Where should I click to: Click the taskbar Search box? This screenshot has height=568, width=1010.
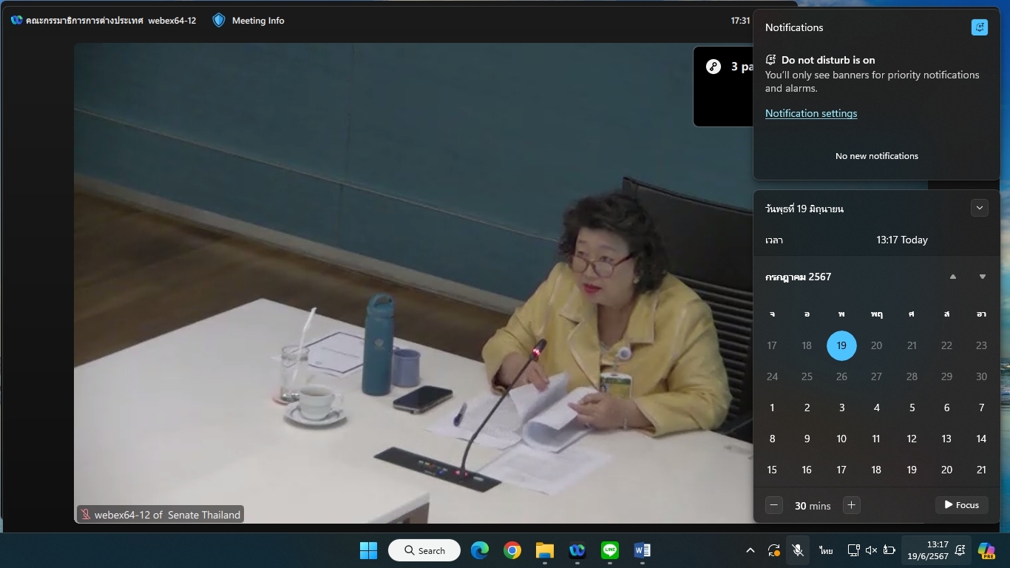point(424,550)
